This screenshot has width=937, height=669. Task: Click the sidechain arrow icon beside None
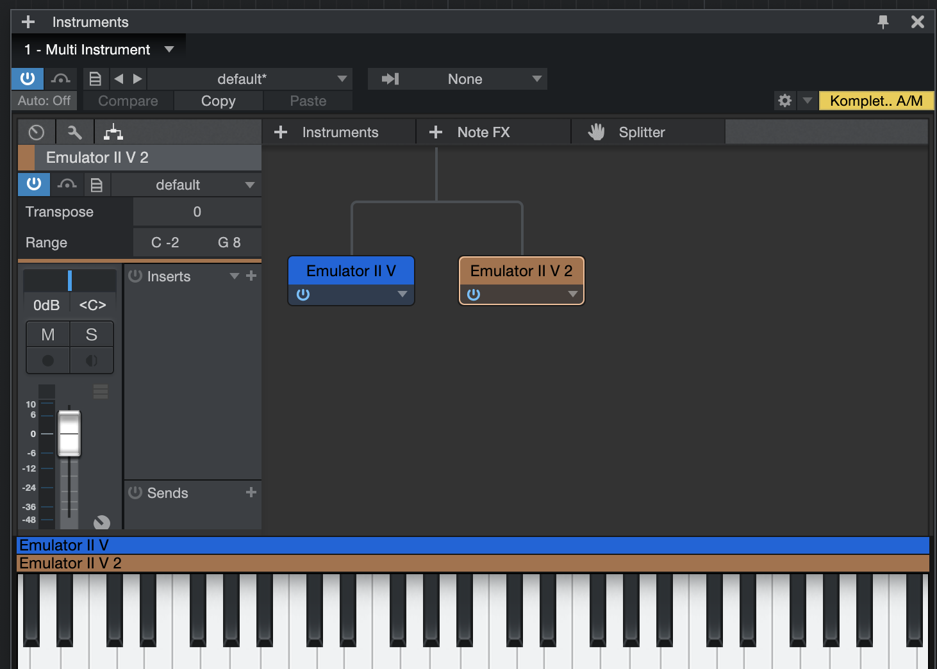[x=390, y=79]
